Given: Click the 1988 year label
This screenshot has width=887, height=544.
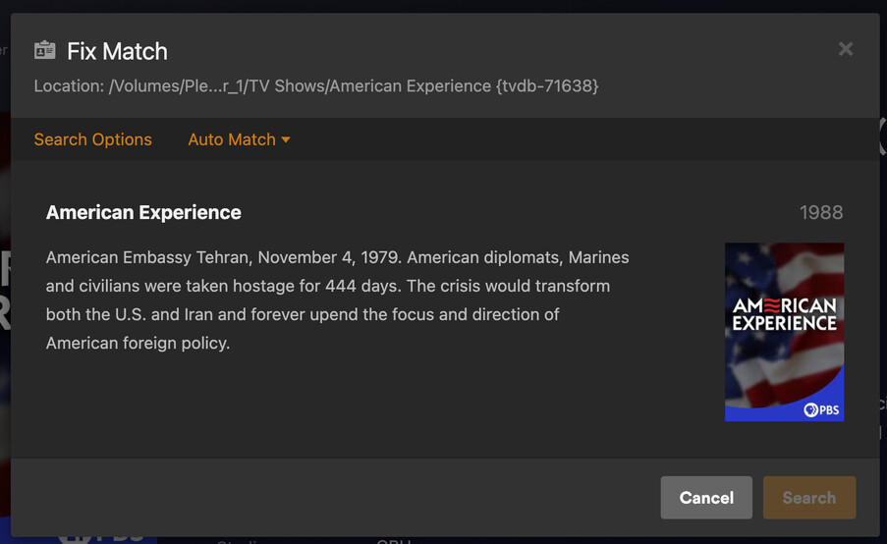Looking at the screenshot, I should (820, 213).
